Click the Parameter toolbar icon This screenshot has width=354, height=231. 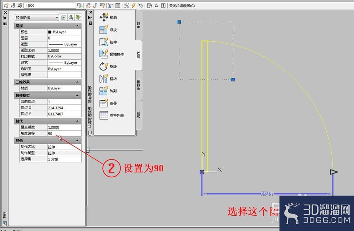(x=127, y=6)
